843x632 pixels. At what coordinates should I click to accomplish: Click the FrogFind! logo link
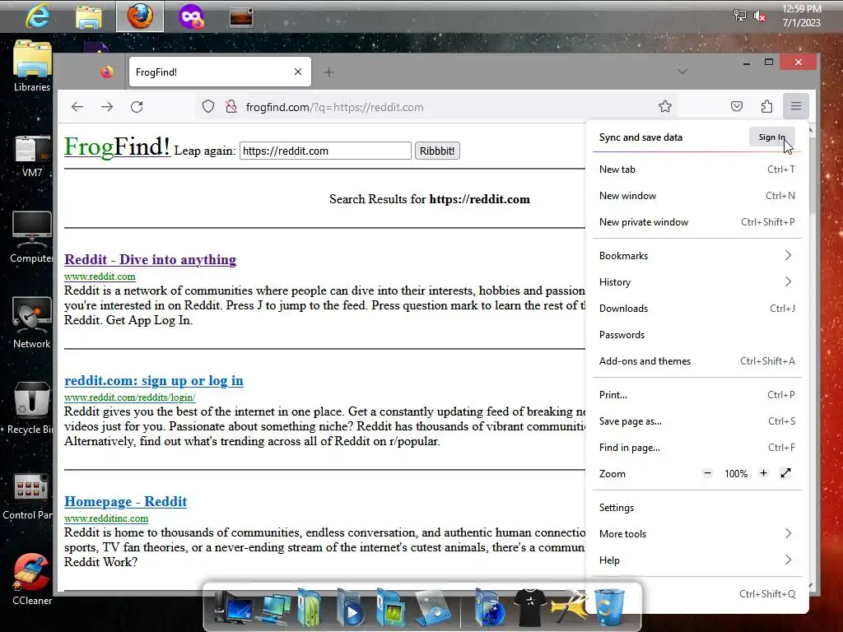(117, 146)
